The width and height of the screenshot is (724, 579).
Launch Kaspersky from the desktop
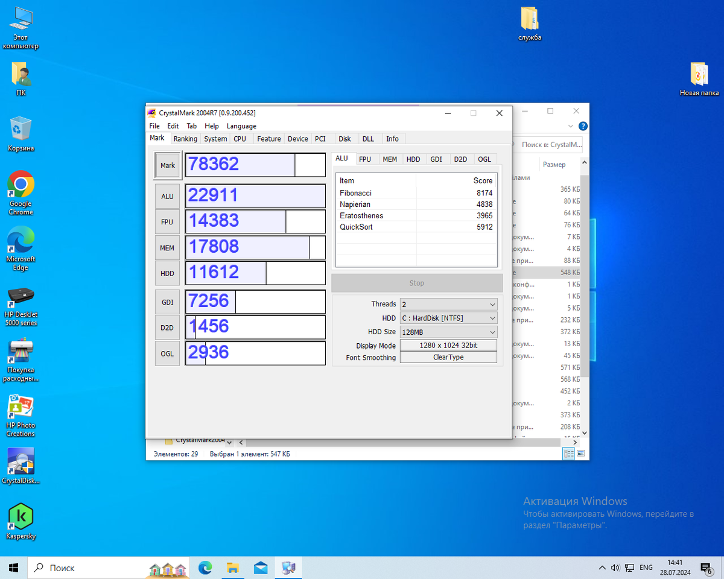click(21, 522)
